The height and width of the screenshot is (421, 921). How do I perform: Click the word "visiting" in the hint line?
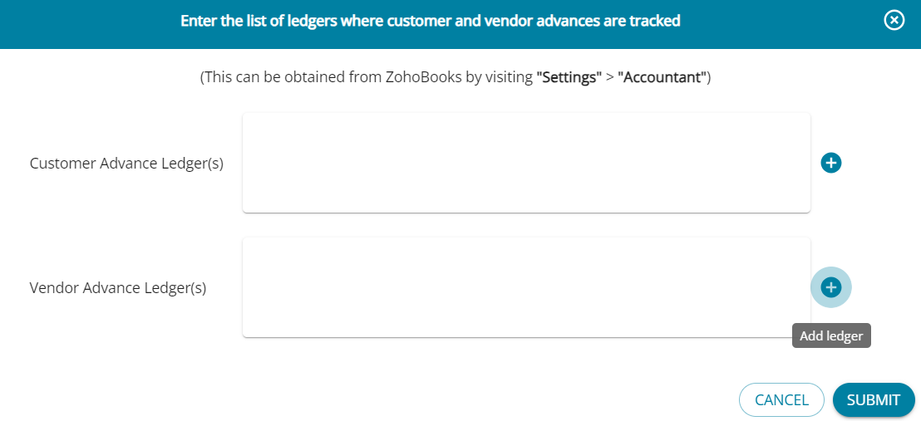click(x=509, y=78)
